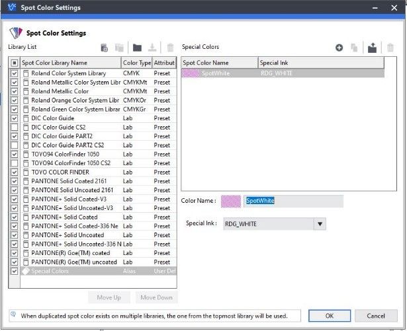Click the Spot Color Settings swatch-fan icon
407x331 pixels.
(16, 33)
